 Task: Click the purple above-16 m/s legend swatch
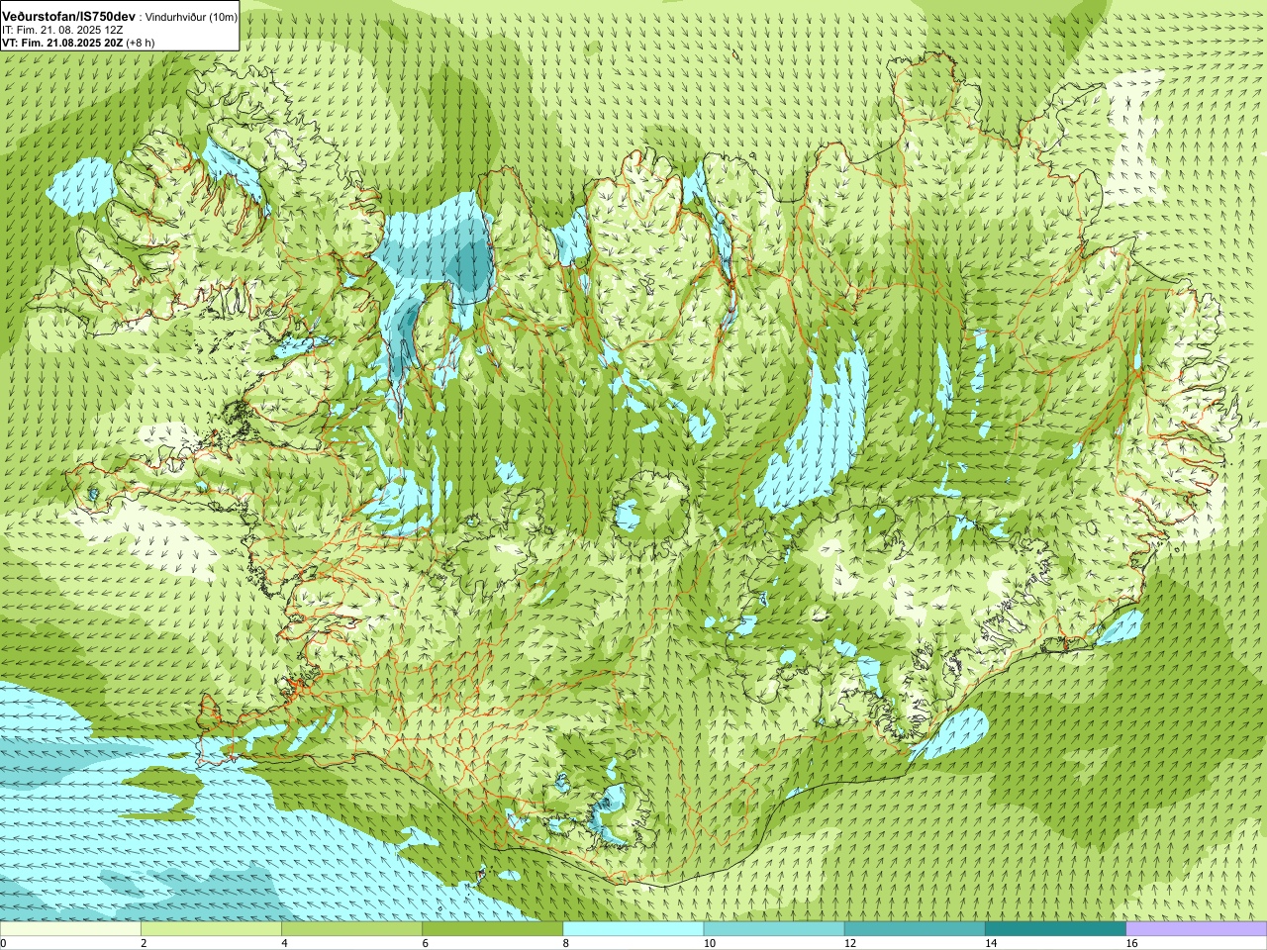1197,929
